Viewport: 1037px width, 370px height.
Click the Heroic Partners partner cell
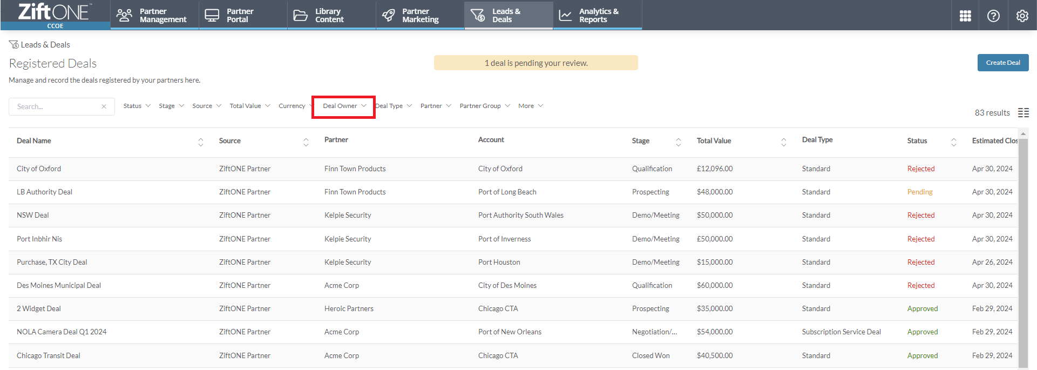pyautogui.click(x=349, y=308)
